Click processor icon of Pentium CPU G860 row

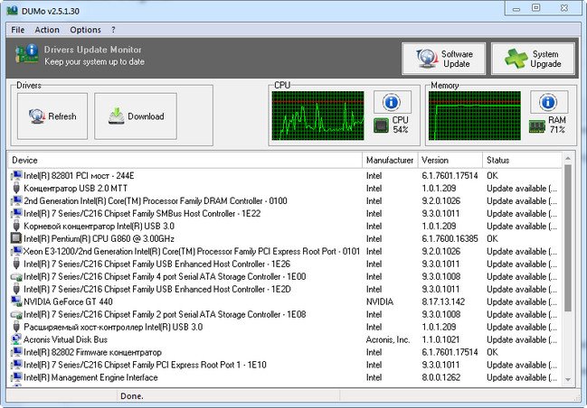[x=16, y=238]
